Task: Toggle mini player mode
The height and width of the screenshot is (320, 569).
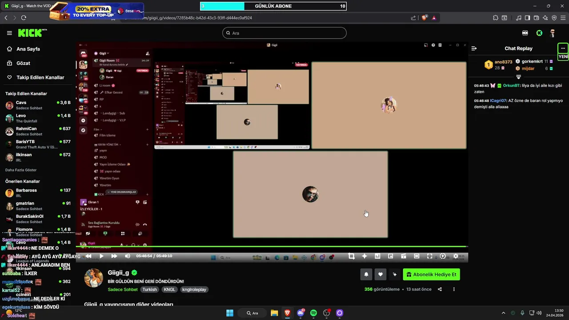Action: [x=404, y=256]
